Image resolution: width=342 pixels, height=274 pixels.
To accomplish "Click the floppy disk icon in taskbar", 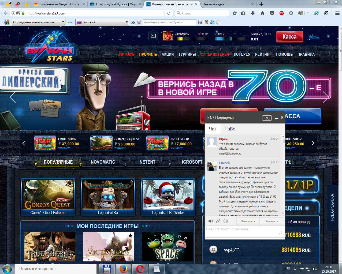I will (x=107, y=269).
